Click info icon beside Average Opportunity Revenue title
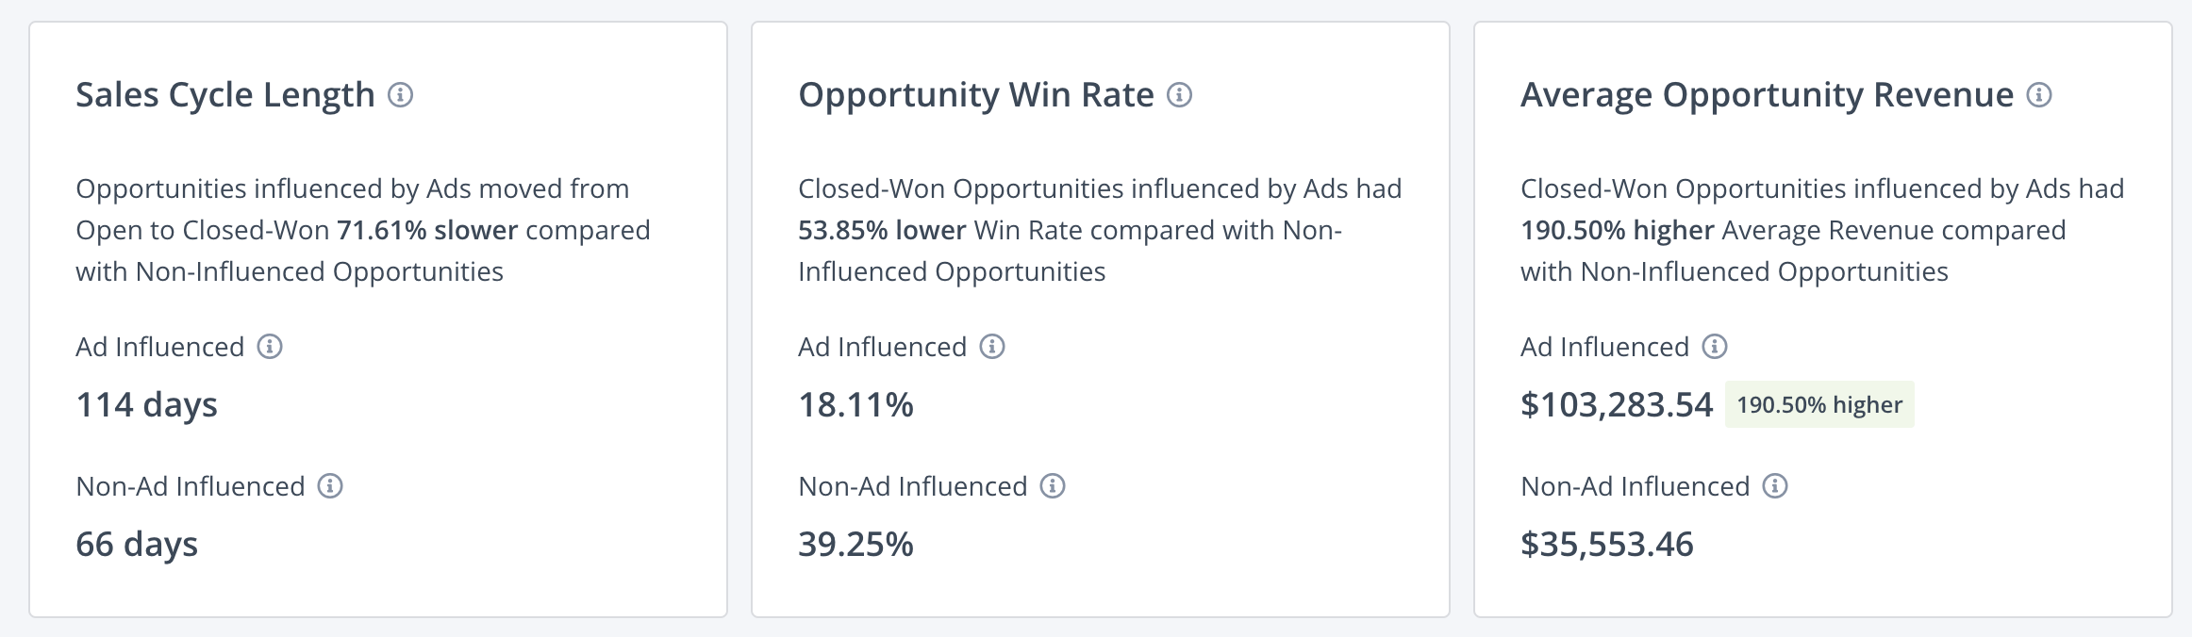This screenshot has width=2192, height=637. click(x=2039, y=95)
